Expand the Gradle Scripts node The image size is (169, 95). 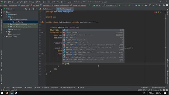tap(4, 37)
